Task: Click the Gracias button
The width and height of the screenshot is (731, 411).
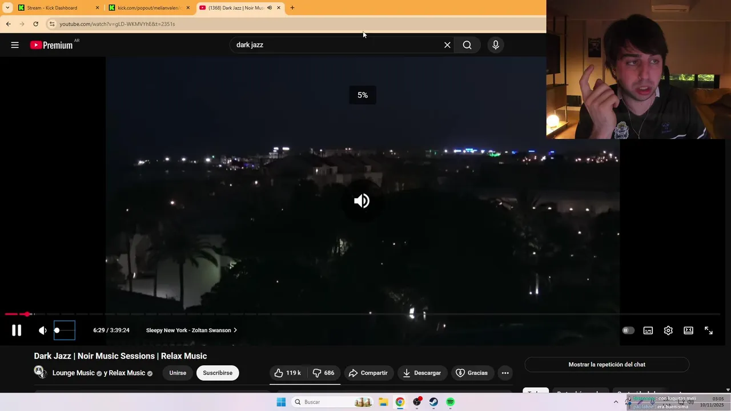Action: pos(472,373)
